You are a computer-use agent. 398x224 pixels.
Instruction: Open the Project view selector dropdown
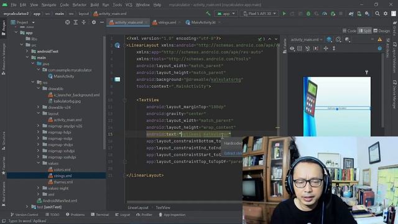(22, 22)
